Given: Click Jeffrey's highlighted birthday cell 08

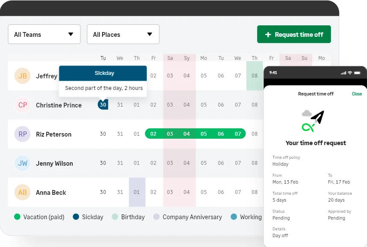Looking at the screenshot, I should click(x=255, y=76).
